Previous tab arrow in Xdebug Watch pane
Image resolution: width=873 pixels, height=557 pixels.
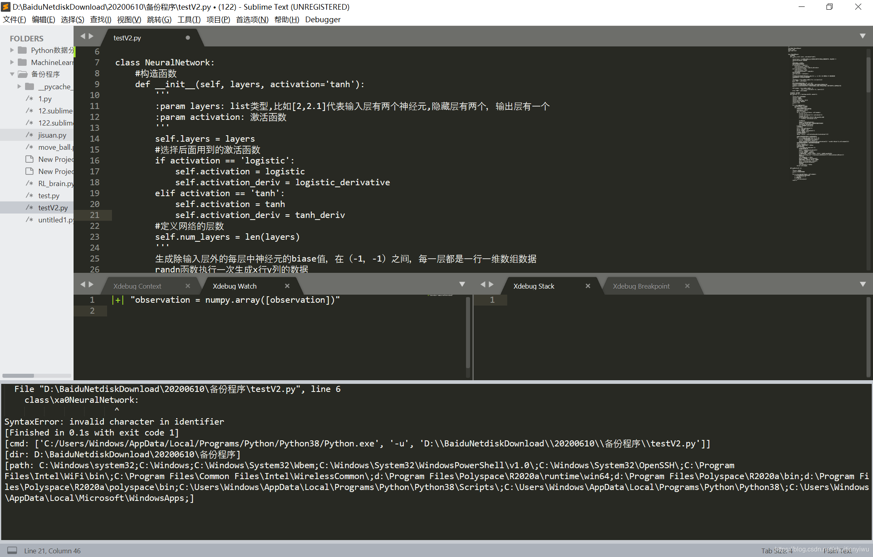[x=83, y=285]
